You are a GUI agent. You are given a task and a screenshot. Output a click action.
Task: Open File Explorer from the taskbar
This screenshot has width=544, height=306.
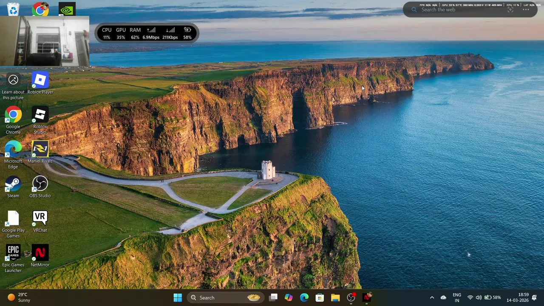click(x=335, y=297)
